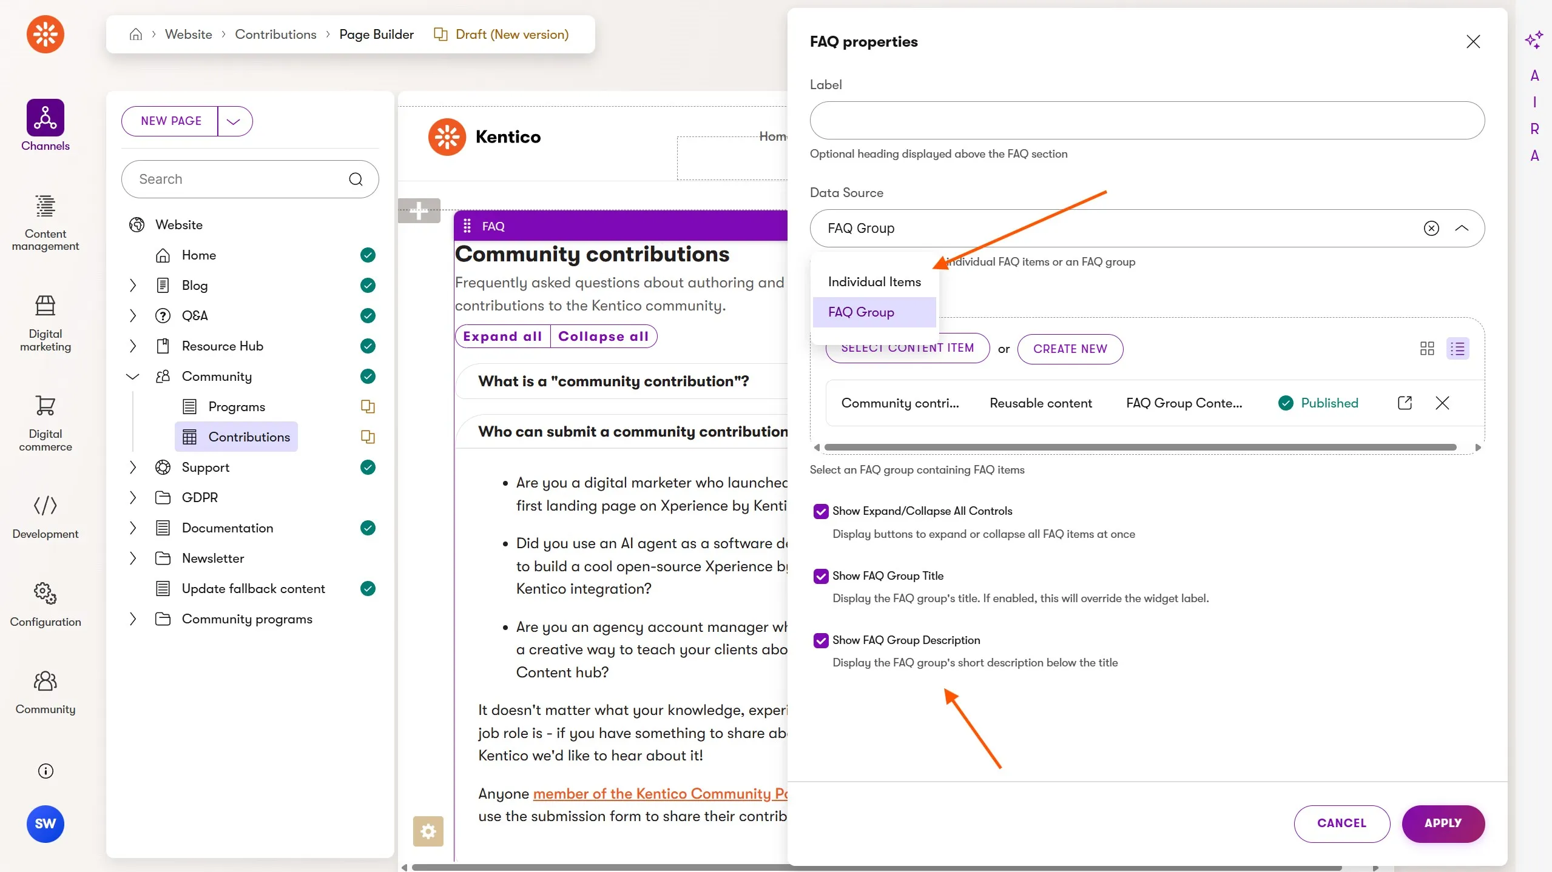
Task: Click the widget gear settings icon
Action: pyautogui.click(x=428, y=831)
